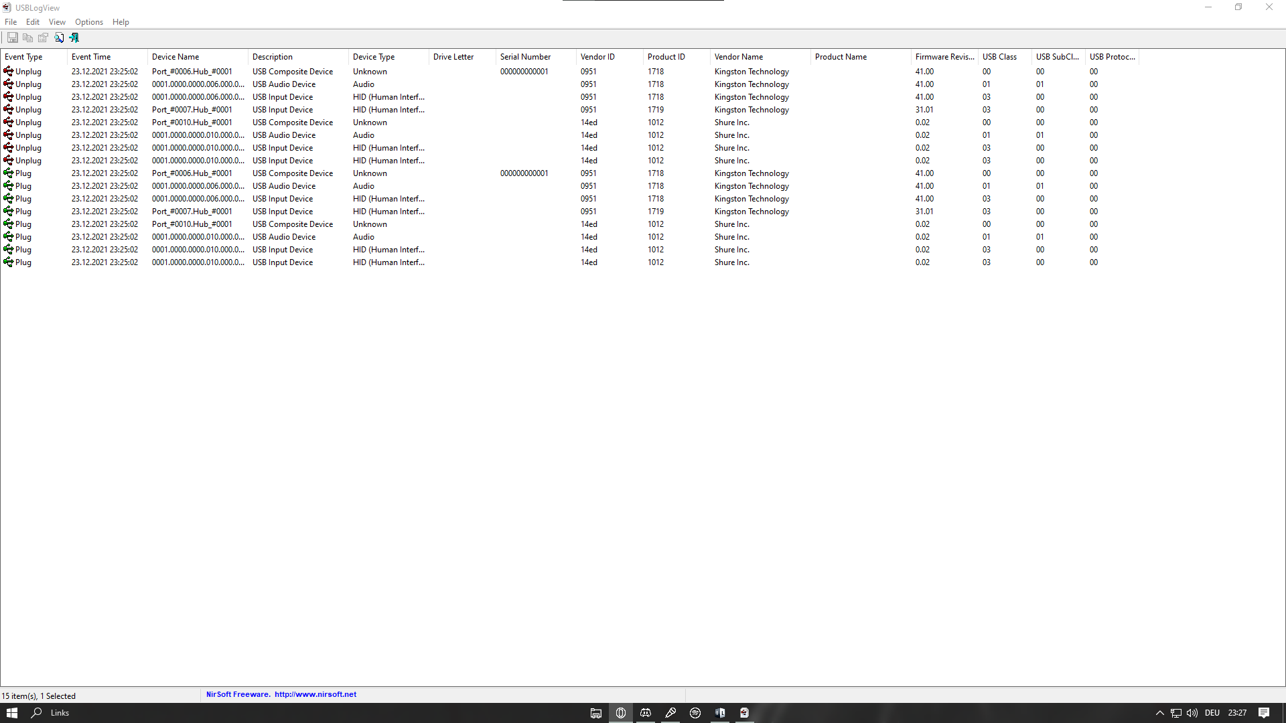Click the volume icon in system tray
This screenshot has width=1286, height=723.
pyautogui.click(x=1192, y=713)
